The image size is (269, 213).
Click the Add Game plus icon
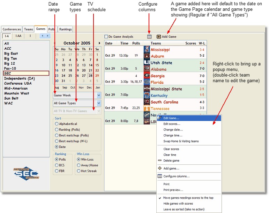pos(159,37)
